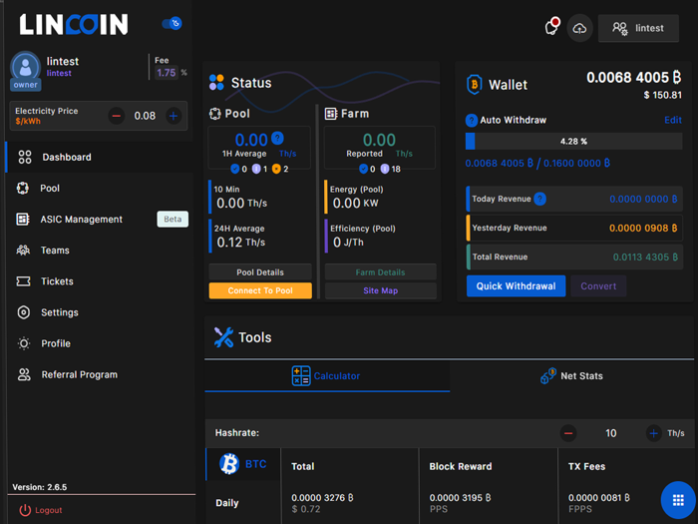698x524 pixels.
Task: Click the Teams people icon
Action: pyautogui.click(x=23, y=251)
